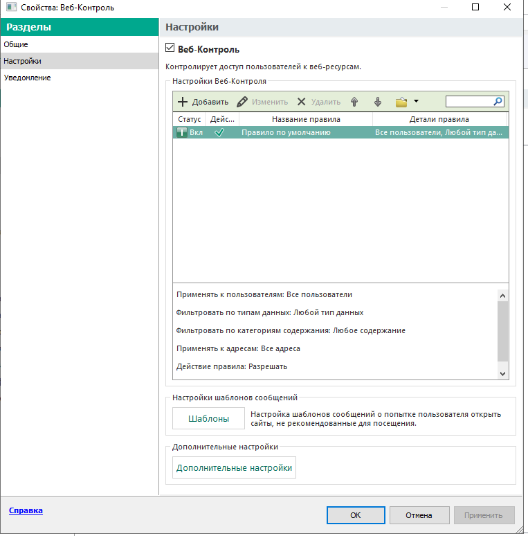Move rule down with arrow icon

click(377, 102)
